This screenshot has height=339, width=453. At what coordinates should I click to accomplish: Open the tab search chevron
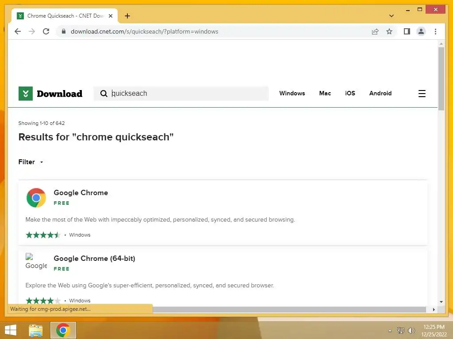click(391, 16)
